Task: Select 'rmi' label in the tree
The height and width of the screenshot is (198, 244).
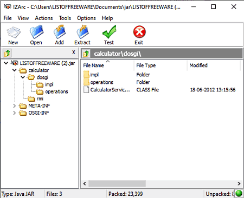Action: (40, 98)
